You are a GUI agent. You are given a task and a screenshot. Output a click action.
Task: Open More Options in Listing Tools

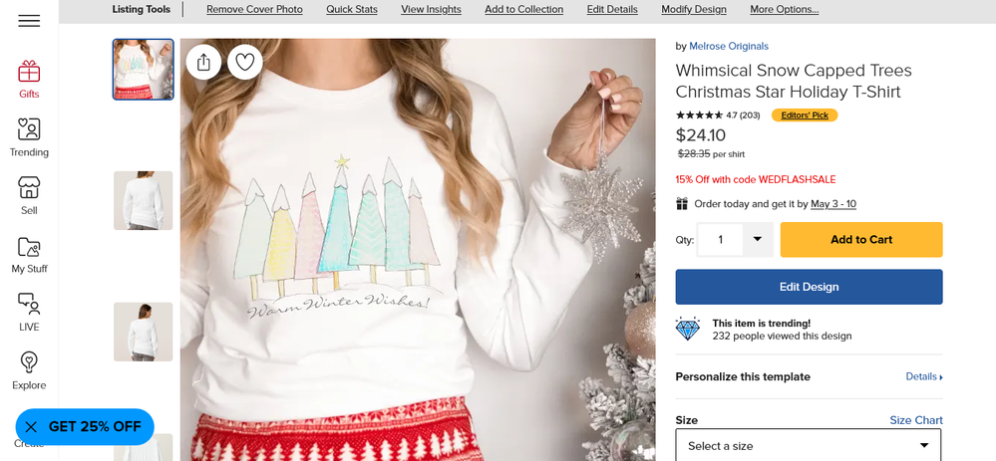pos(784,10)
